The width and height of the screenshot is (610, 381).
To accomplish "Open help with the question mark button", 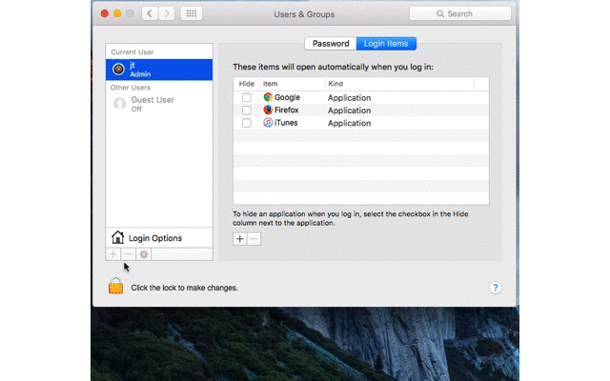I will point(495,287).
